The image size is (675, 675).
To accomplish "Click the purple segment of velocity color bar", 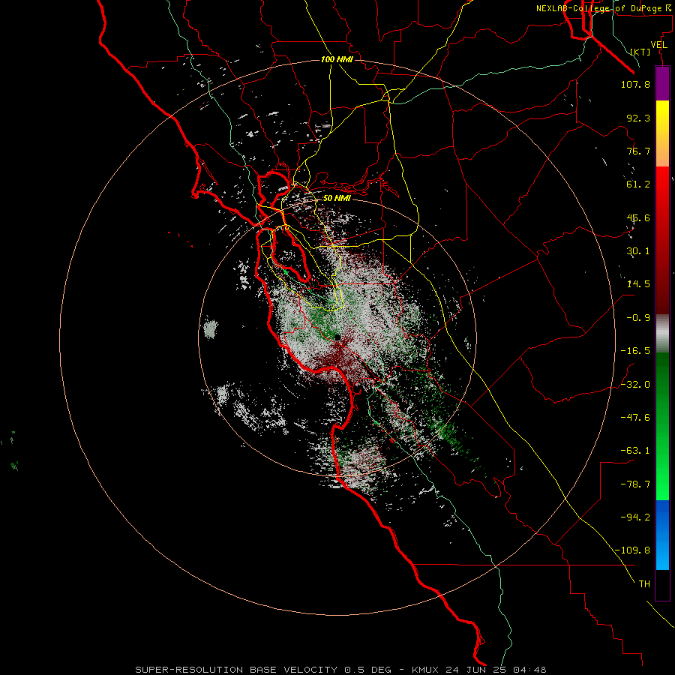I will tap(662, 84).
